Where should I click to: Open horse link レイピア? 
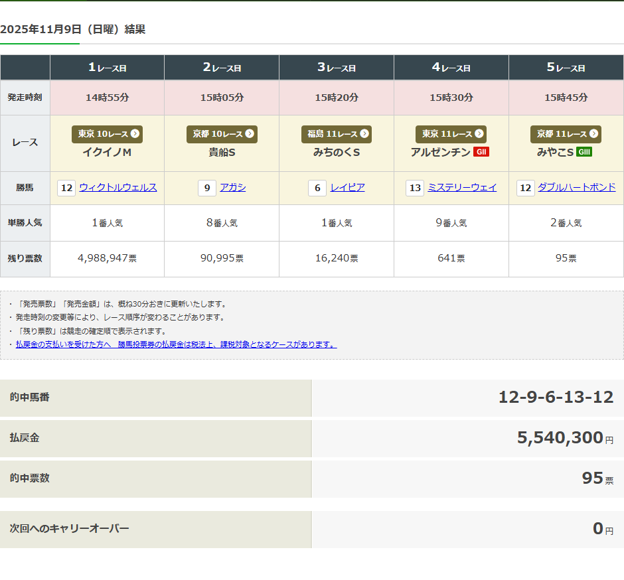tap(348, 188)
